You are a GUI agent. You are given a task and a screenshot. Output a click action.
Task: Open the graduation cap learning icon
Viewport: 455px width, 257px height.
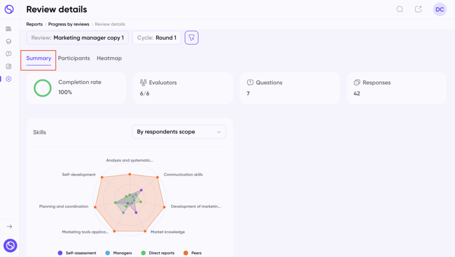tap(8, 41)
